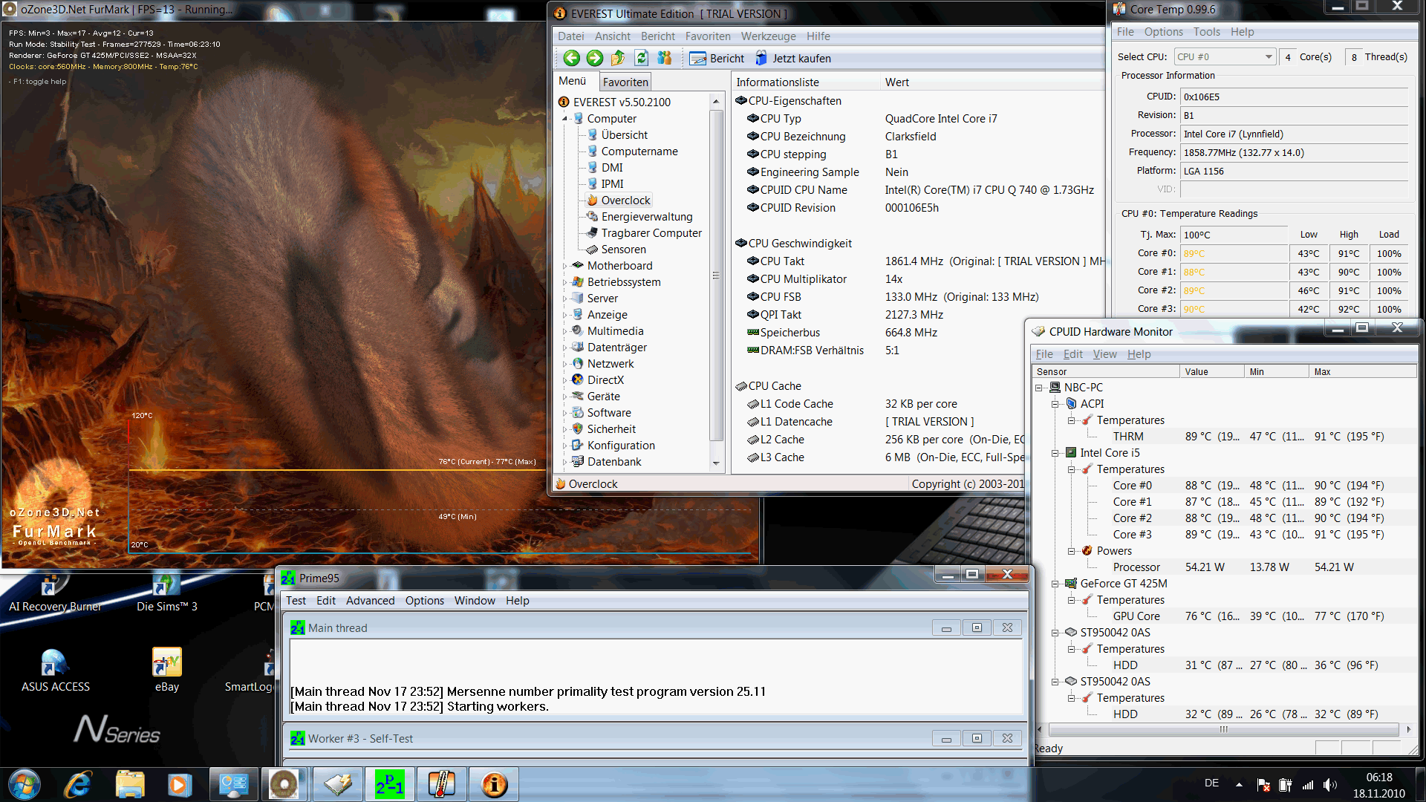Click the refresh page icon in EVEREST
Screen dimensions: 1426x802
(642, 58)
